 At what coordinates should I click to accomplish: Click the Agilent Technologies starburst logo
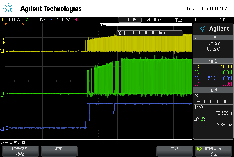click(x=8, y=8)
